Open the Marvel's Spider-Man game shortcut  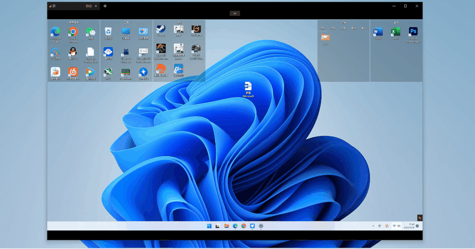[161, 48]
